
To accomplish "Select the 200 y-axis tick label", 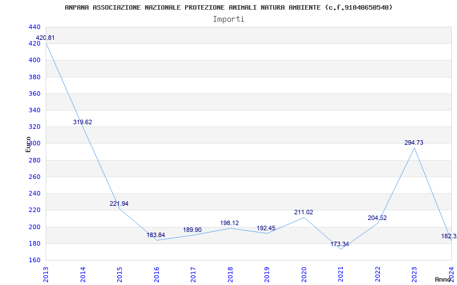I will click(34, 227).
